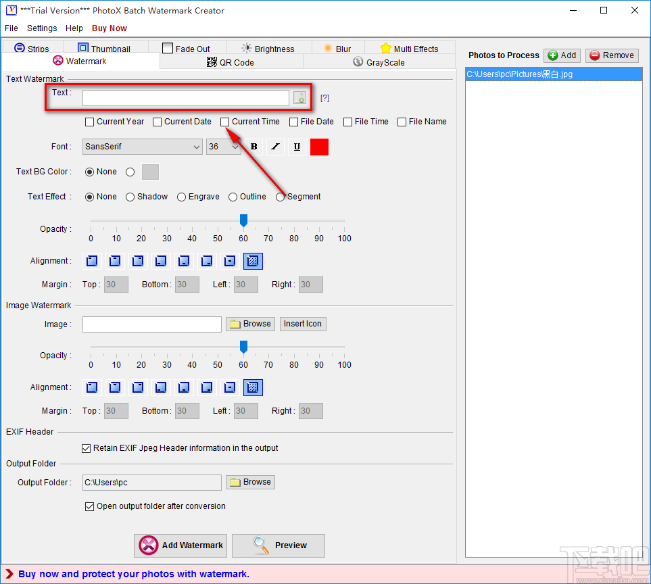Image resolution: width=651 pixels, height=584 pixels.
Task: Open the font size 36 dropdown
Action: tap(223, 147)
